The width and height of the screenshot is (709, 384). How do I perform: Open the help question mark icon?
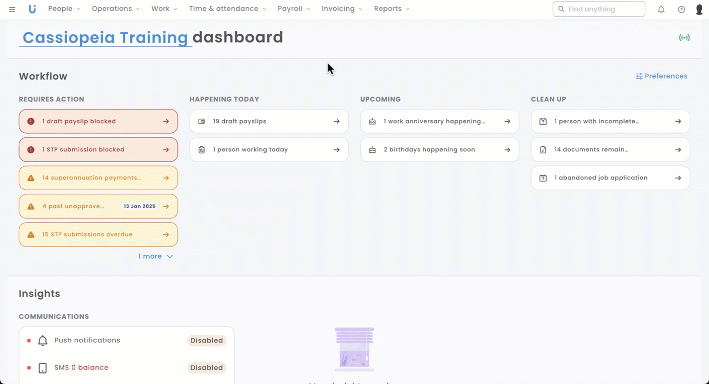click(682, 9)
